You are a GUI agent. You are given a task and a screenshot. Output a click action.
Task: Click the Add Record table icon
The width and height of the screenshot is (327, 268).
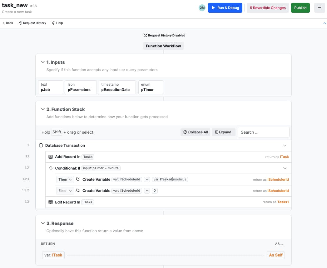[x=51, y=157]
